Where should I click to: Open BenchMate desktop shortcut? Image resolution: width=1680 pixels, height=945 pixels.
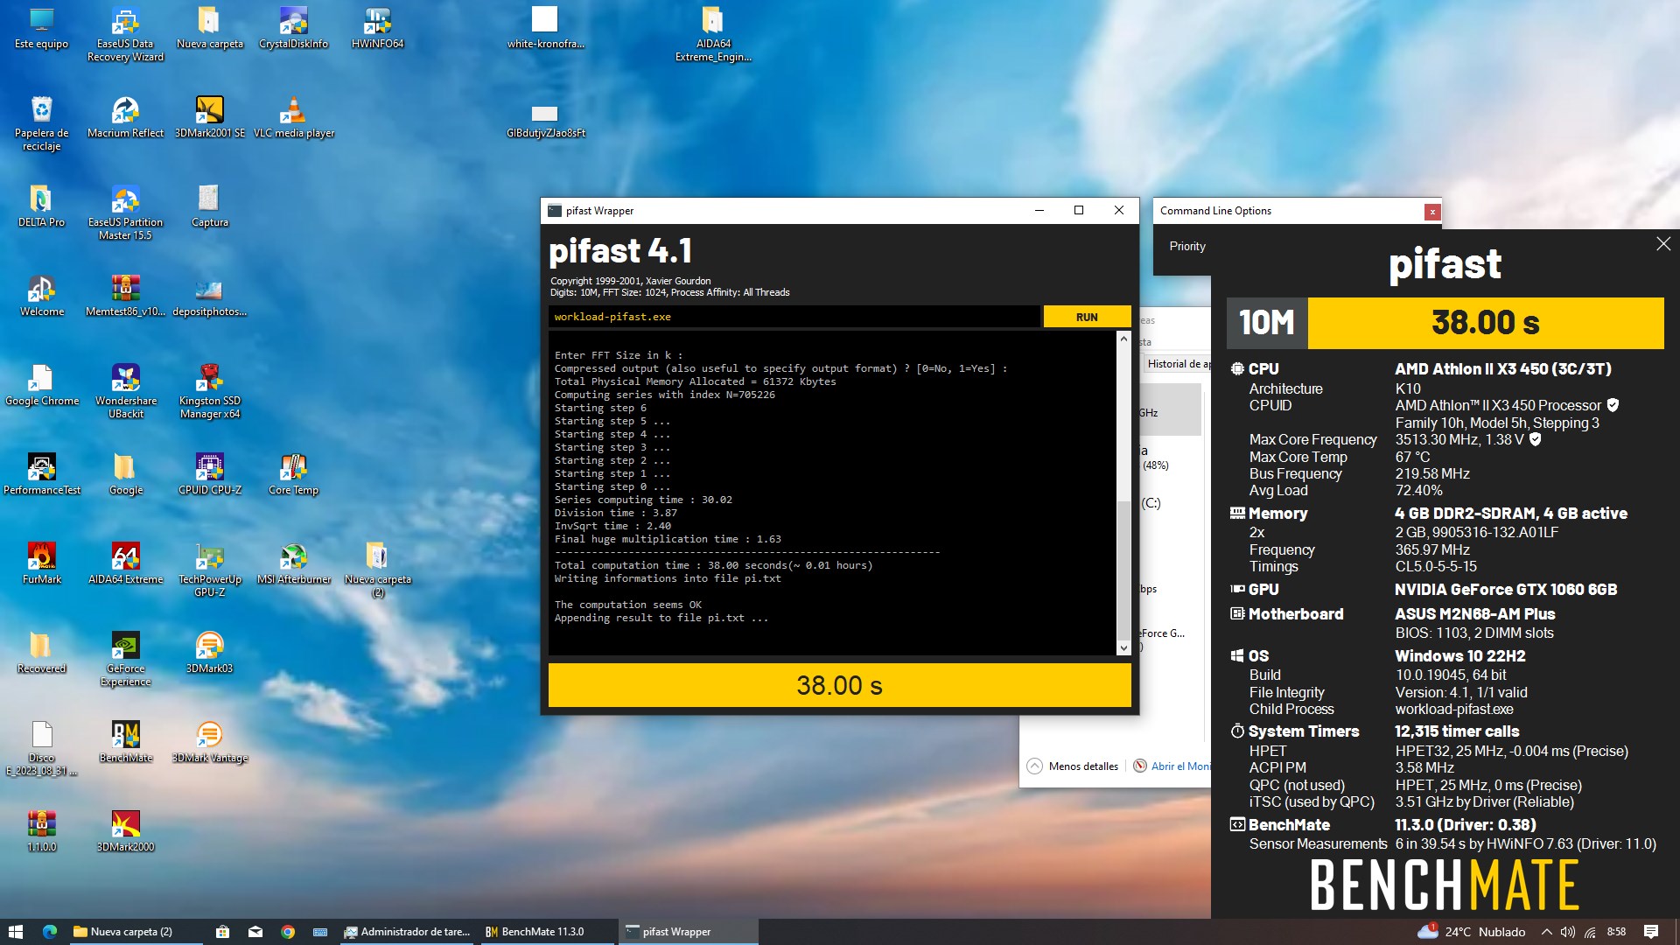(125, 742)
